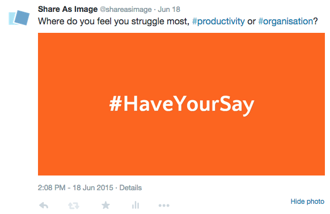Open the Details link
Viewport: 330px width, 214px height.
point(130,187)
